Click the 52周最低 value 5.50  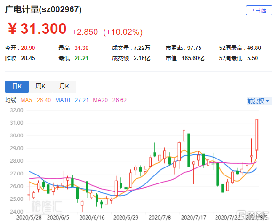pyautogui.click(x=252, y=58)
